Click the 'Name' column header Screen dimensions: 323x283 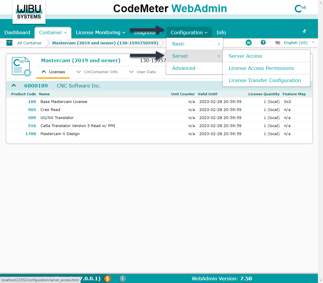tap(44, 94)
